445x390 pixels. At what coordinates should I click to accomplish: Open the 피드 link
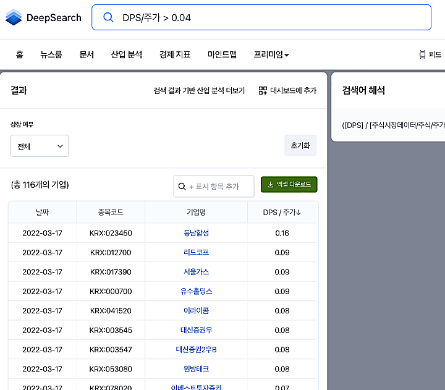434,54
